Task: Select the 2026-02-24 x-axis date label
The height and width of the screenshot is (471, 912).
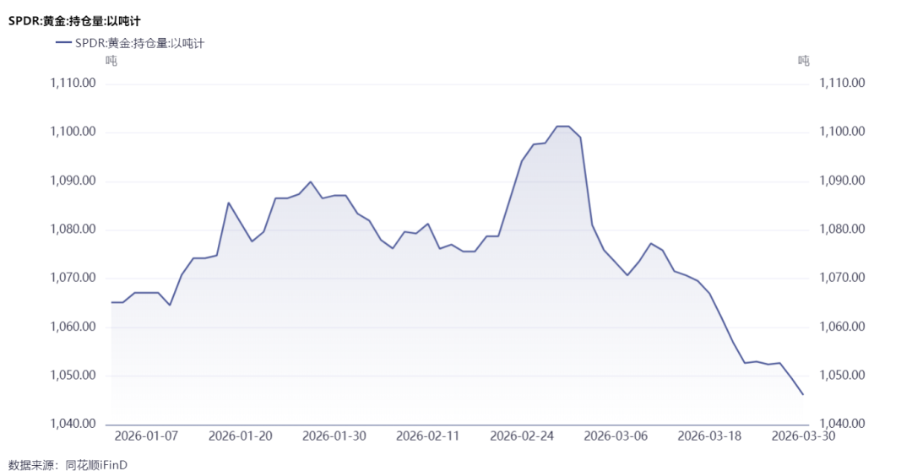Action: (x=523, y=436)
